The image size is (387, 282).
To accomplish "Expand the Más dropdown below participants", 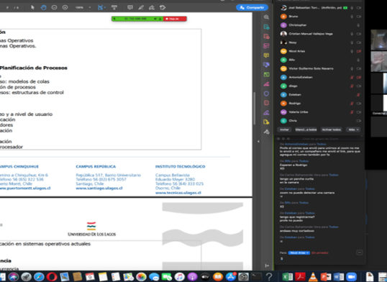I will pyautogui.click(x=353, y=129).
